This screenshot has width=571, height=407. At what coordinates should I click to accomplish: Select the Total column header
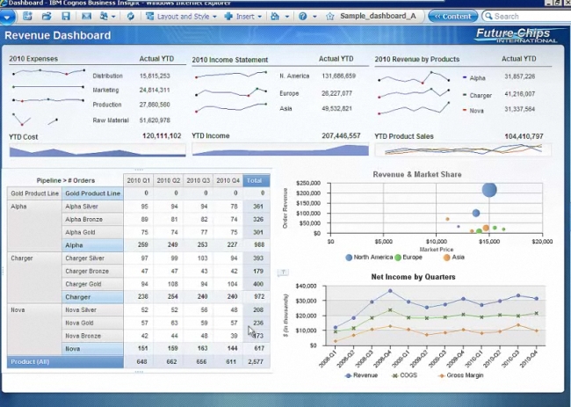click(257, 180)
